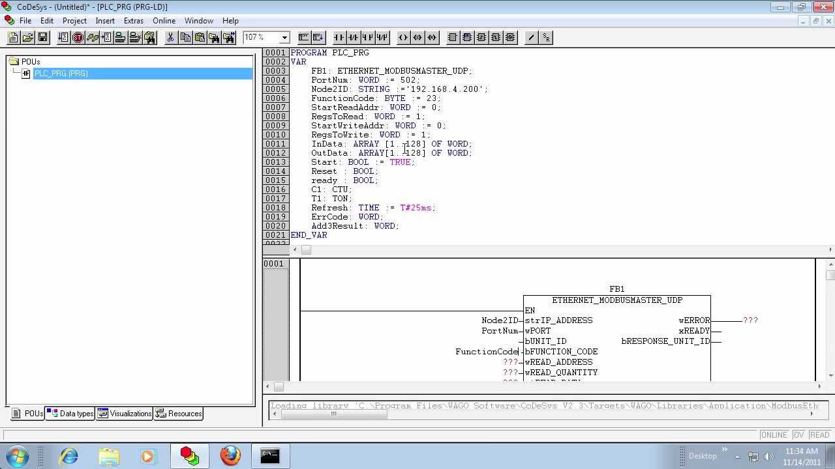
Task: Open the Project menu
Action: [x=74, y=21]
